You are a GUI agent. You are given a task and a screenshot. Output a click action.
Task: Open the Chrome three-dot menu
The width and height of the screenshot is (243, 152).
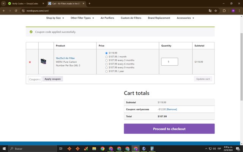(239, 11)
